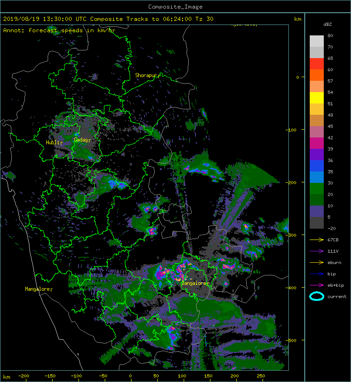This screenshot has height=382, width=351.
Task: Click the -300 tick on vertical axis
Action: tap(291, 235)
